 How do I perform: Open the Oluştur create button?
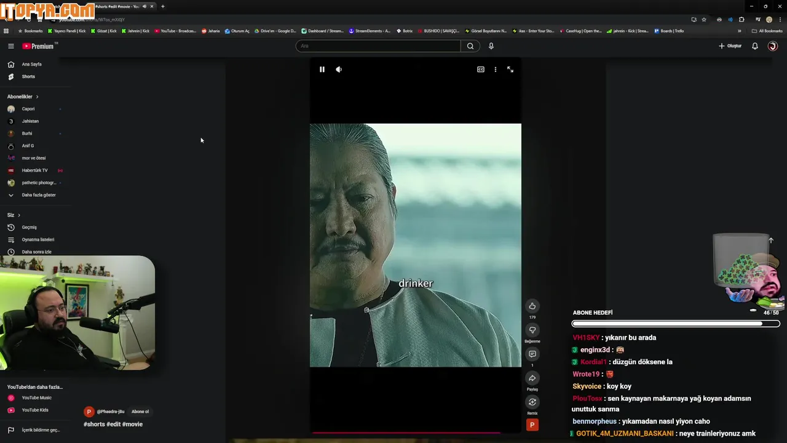(730, 46)
